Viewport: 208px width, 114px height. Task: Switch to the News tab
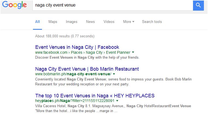tap(90, 22)
